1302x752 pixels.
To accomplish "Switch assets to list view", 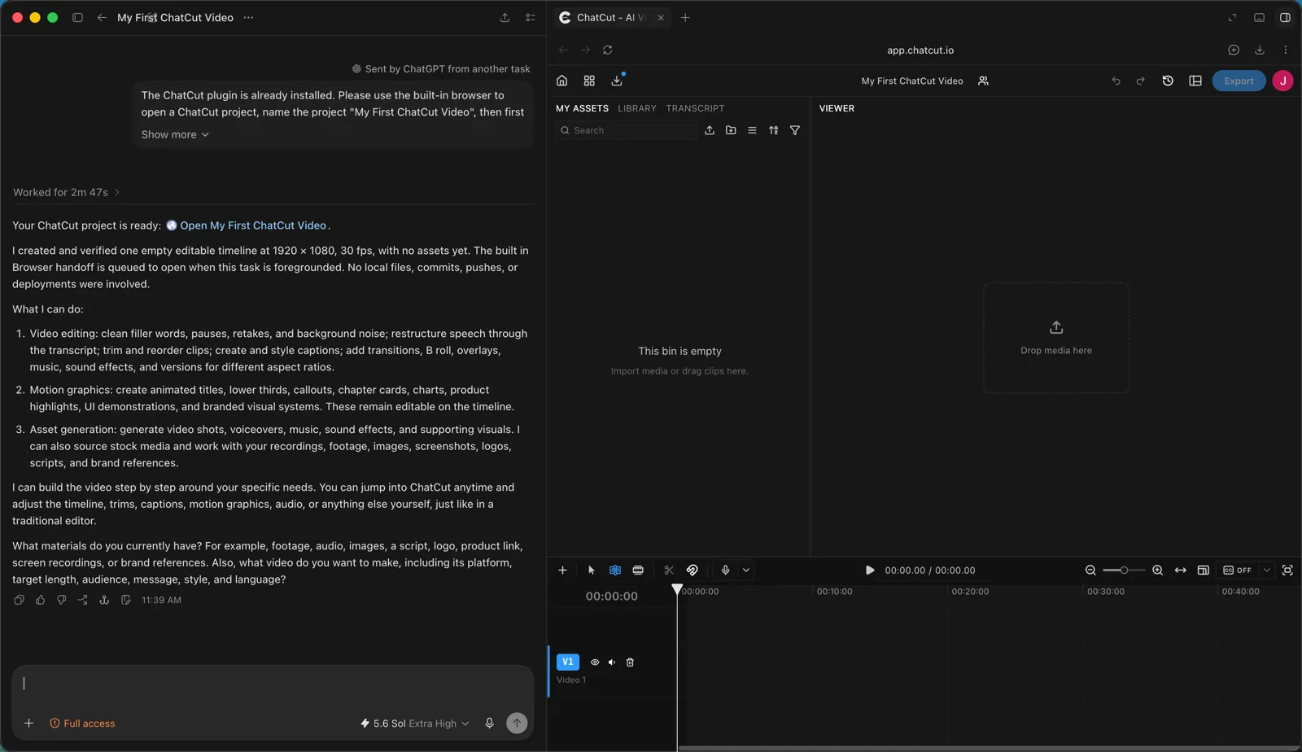I will [752, 130].
